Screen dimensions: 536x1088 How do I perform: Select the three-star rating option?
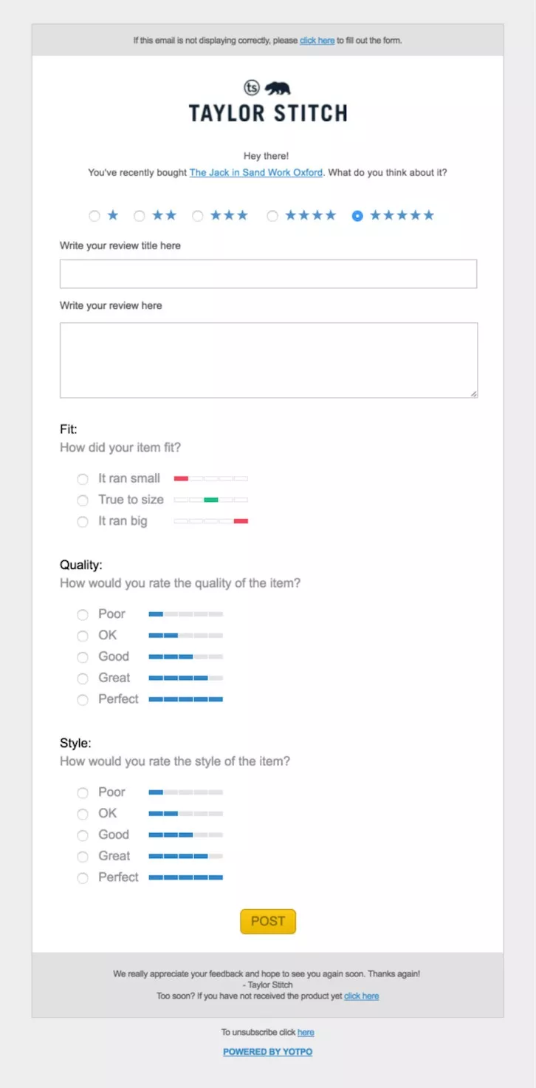pyautogui.click(x=198, y=217)
